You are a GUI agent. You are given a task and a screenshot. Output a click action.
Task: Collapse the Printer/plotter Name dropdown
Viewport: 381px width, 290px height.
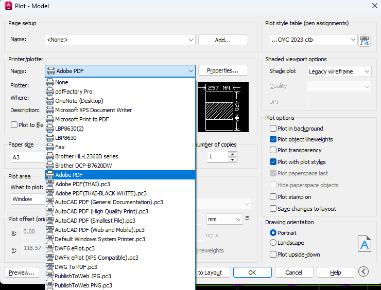[120, 71]
